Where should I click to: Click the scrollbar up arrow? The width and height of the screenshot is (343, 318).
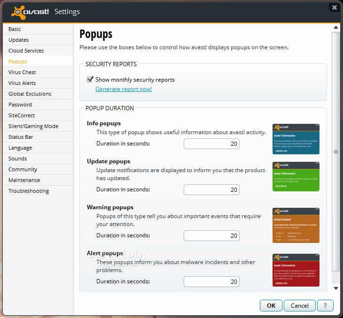pos(336,28)
